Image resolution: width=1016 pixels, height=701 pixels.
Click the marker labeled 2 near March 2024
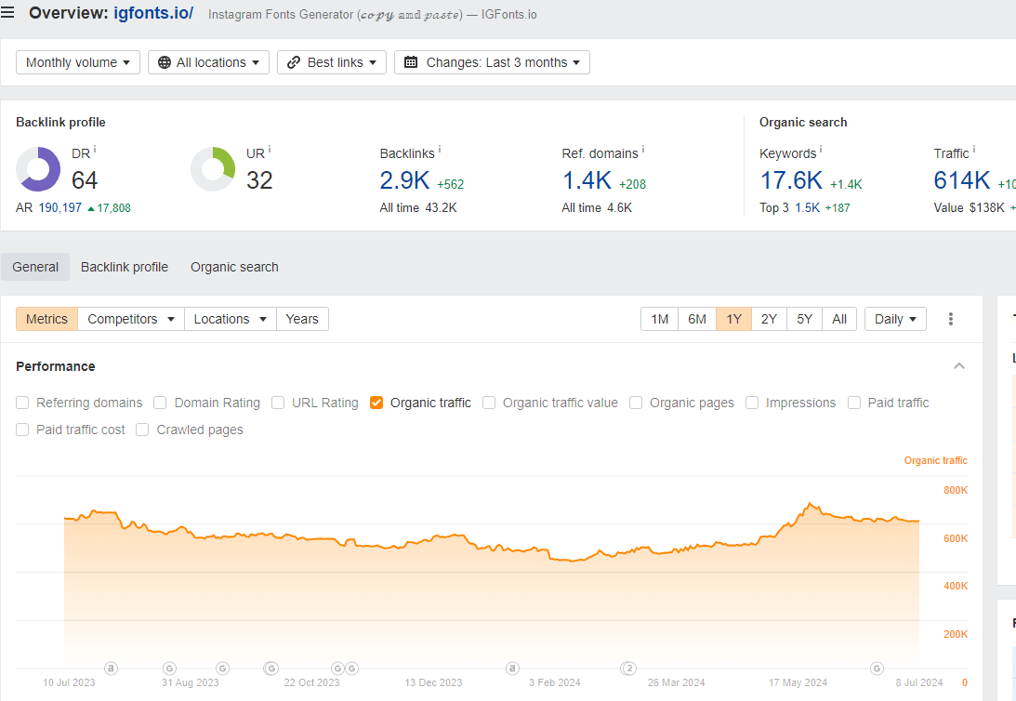point(629,668)
